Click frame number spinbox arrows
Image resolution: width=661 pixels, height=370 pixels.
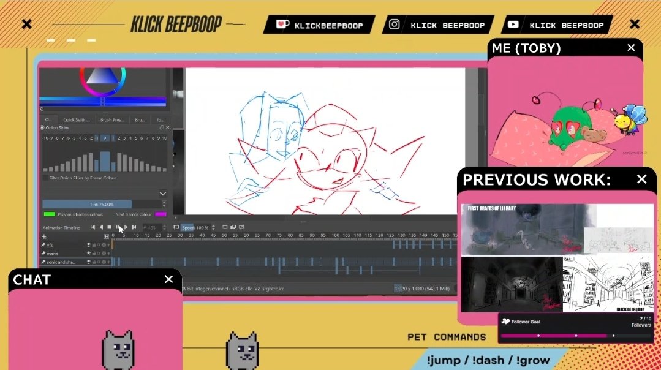point(164,227)
